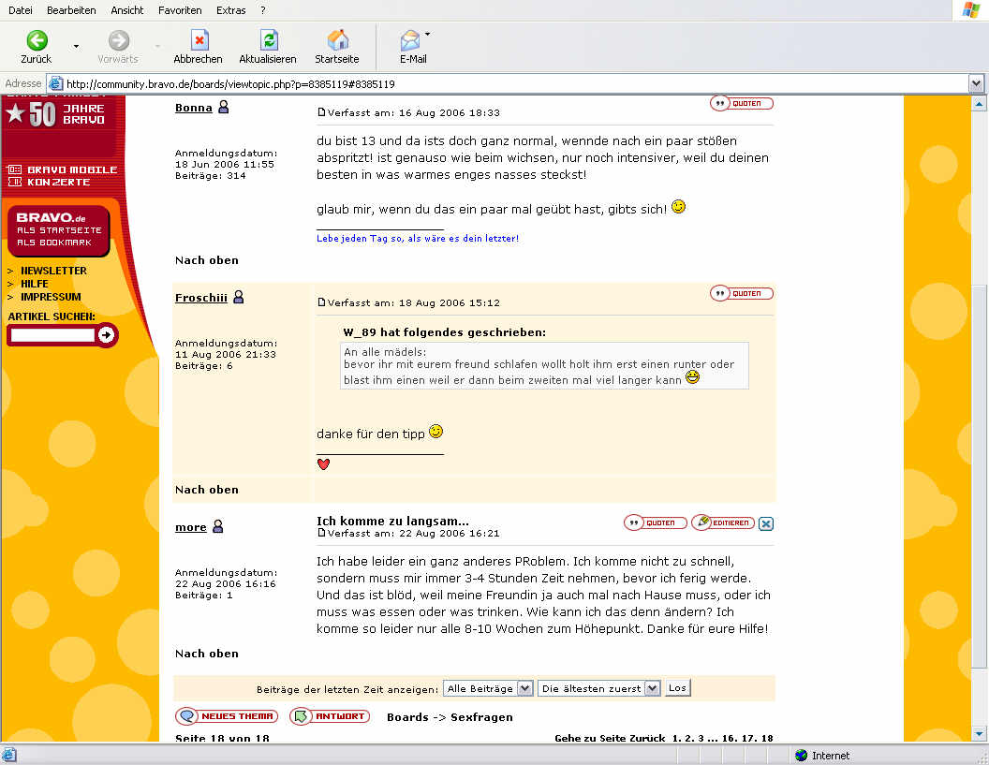Delete more's post with the X icon
Screen dimensions: 989x765
pos(766,523)
